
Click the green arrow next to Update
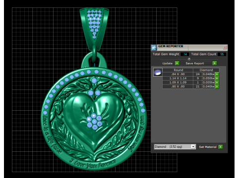pyautogui.click(x=177, y=63)
